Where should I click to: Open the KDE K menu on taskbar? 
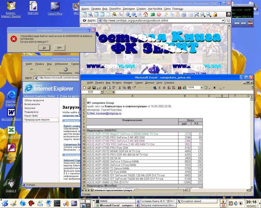pyautogui.click(x=5, y=203)
